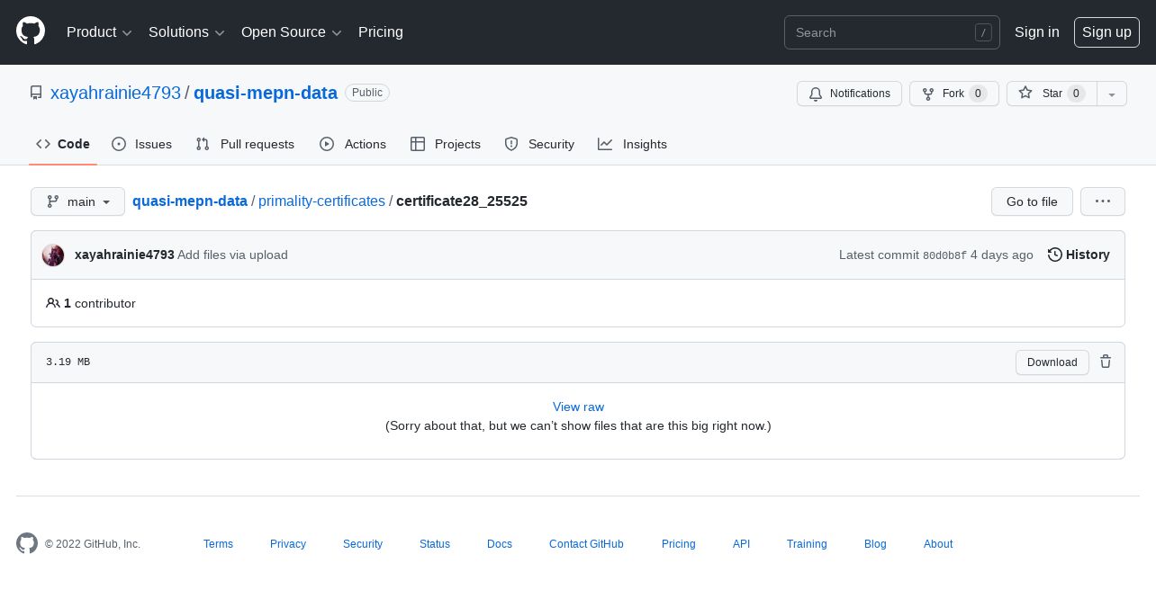Click Sign in

(x=1036, y=31)
